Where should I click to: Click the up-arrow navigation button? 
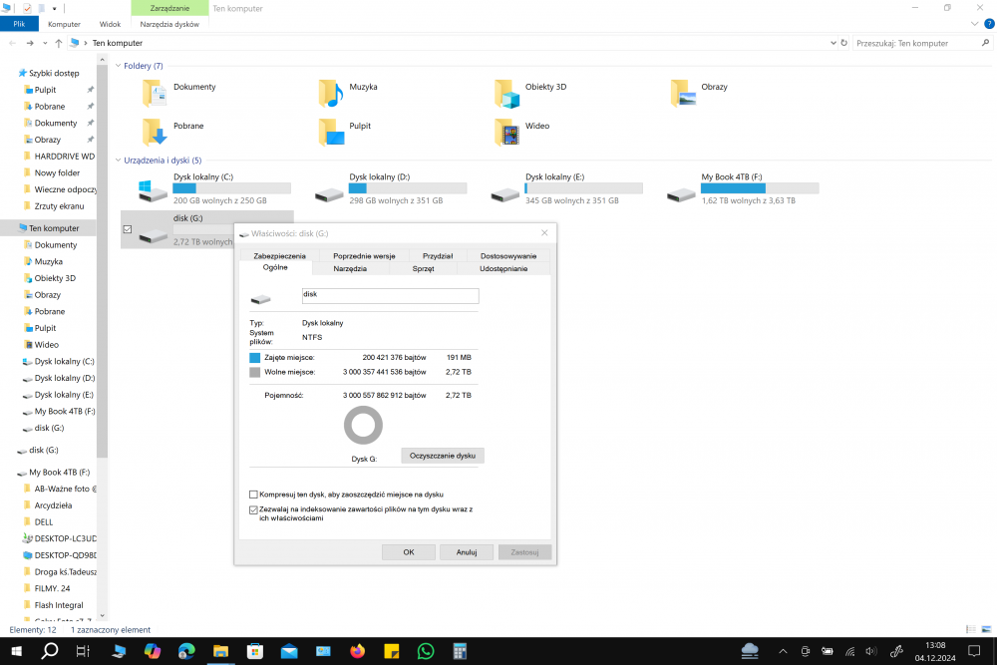point(59,44)
